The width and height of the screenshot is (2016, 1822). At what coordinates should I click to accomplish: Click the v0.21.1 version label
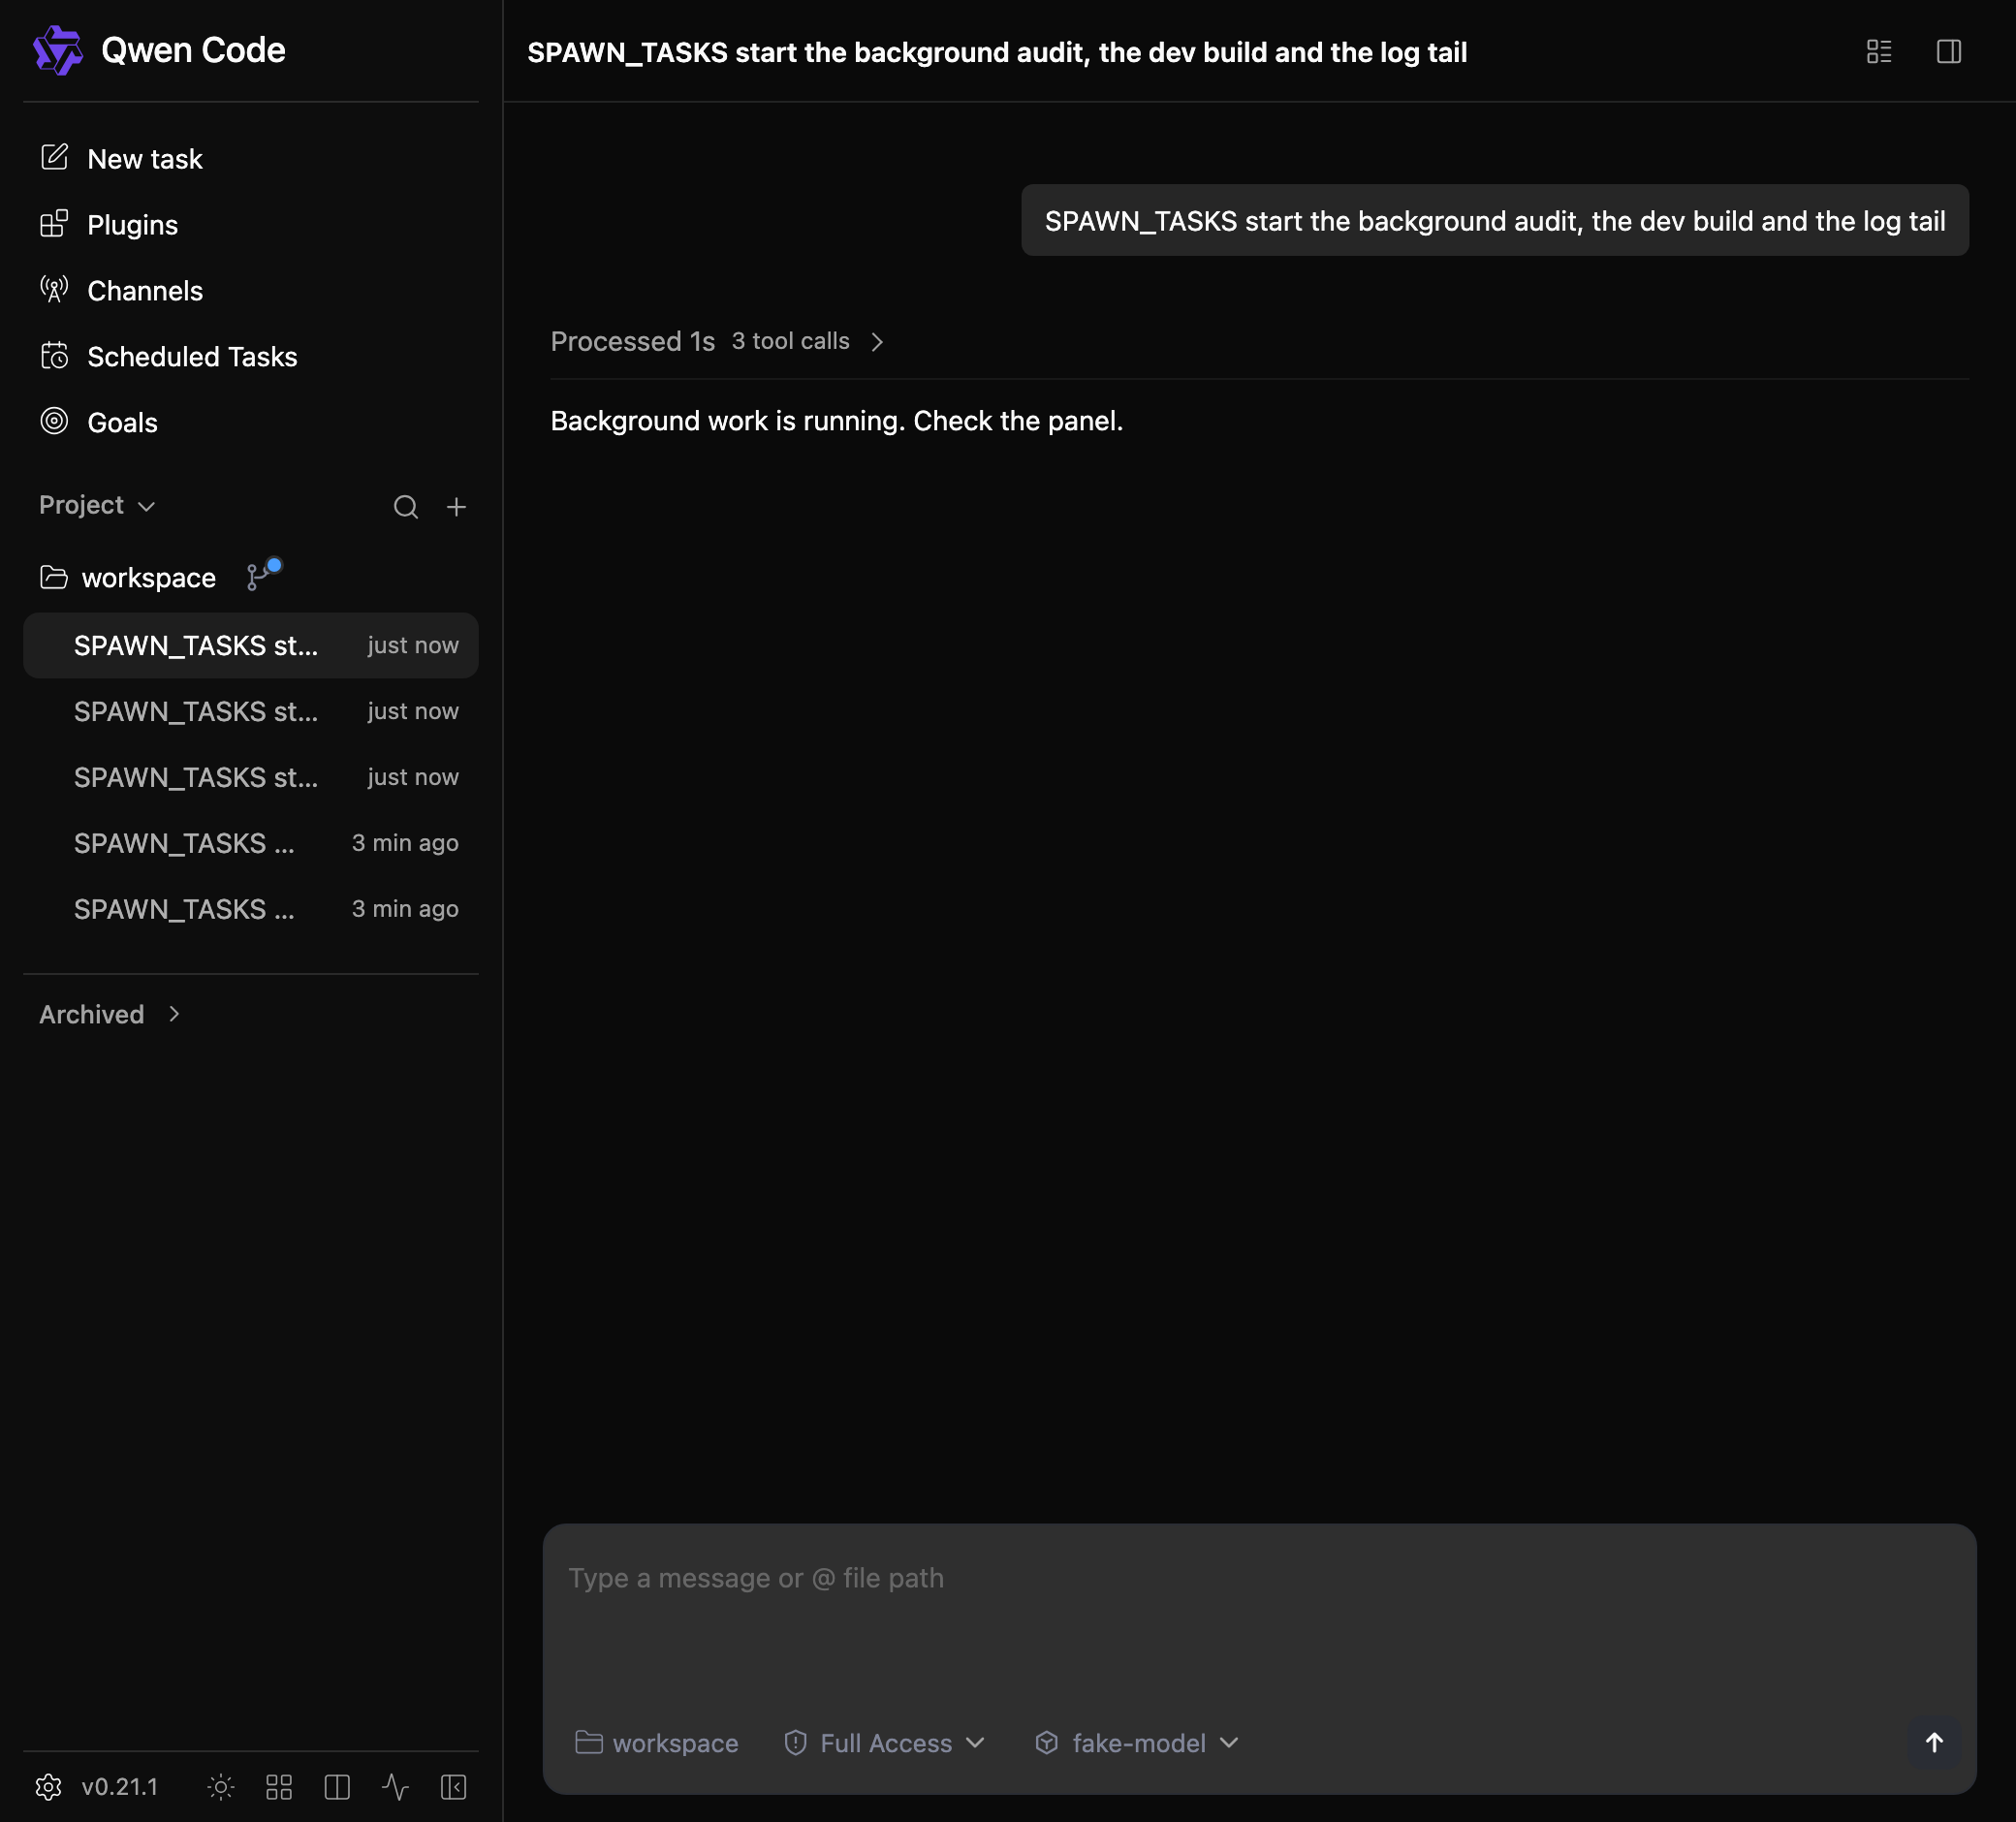[x=120, y=1786]
